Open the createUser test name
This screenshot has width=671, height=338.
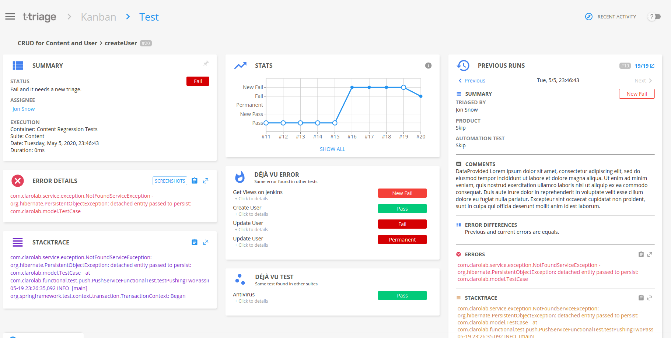[x=121, y=43]
